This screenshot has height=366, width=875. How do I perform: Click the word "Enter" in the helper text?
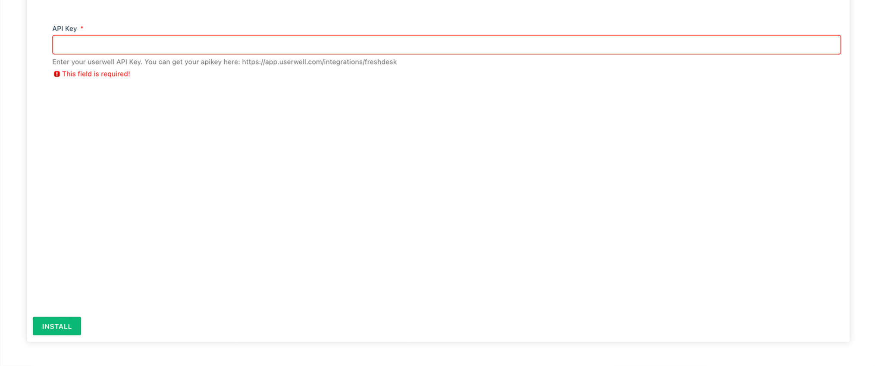(61, 62)
